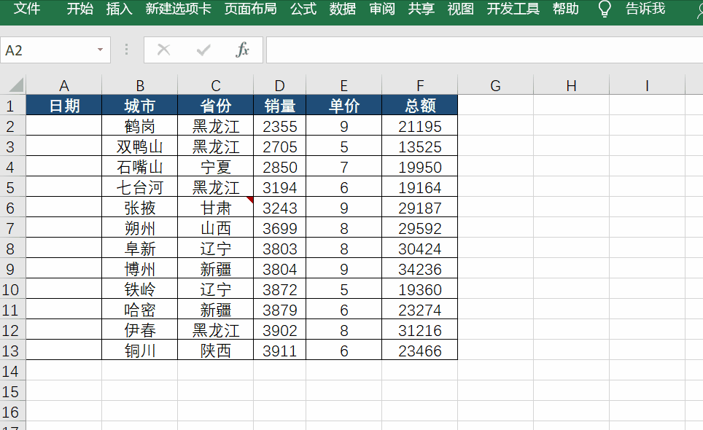
Task: Switch to the 插入 ribbon tab
Action: click(x=120, y=9)
